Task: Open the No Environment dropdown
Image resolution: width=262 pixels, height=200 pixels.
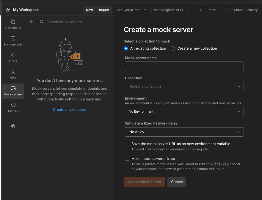Action: tap(184, 111)
